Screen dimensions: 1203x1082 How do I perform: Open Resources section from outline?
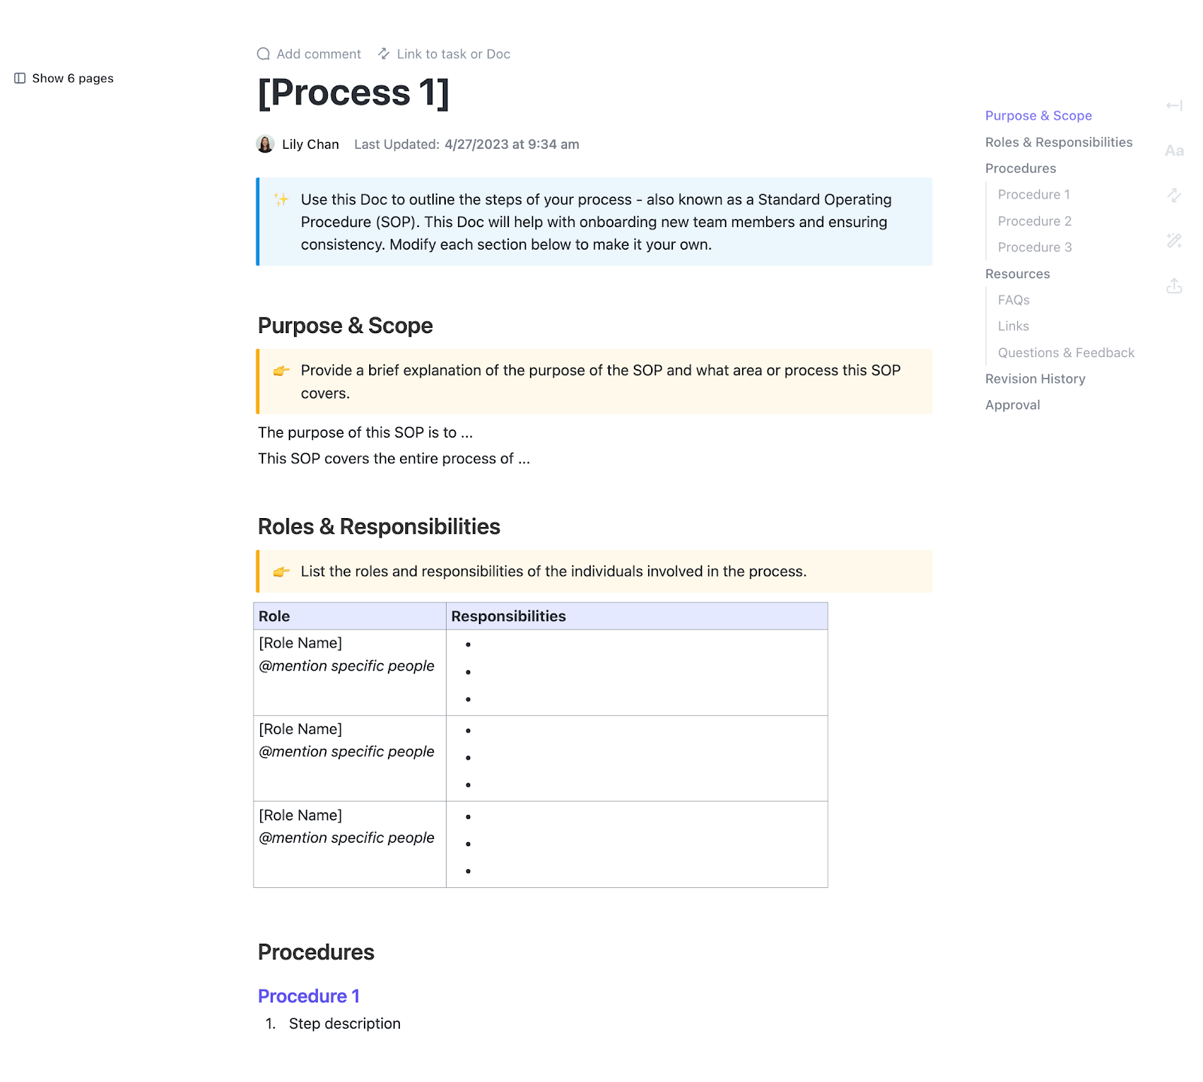click(x=1017, y=274)
